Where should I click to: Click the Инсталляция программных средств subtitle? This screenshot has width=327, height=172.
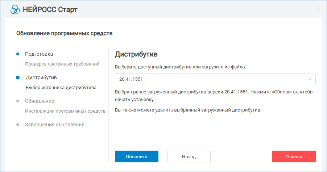point(65,111)
